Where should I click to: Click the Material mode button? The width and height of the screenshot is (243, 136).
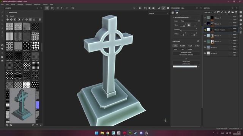[x=186, y=54]
